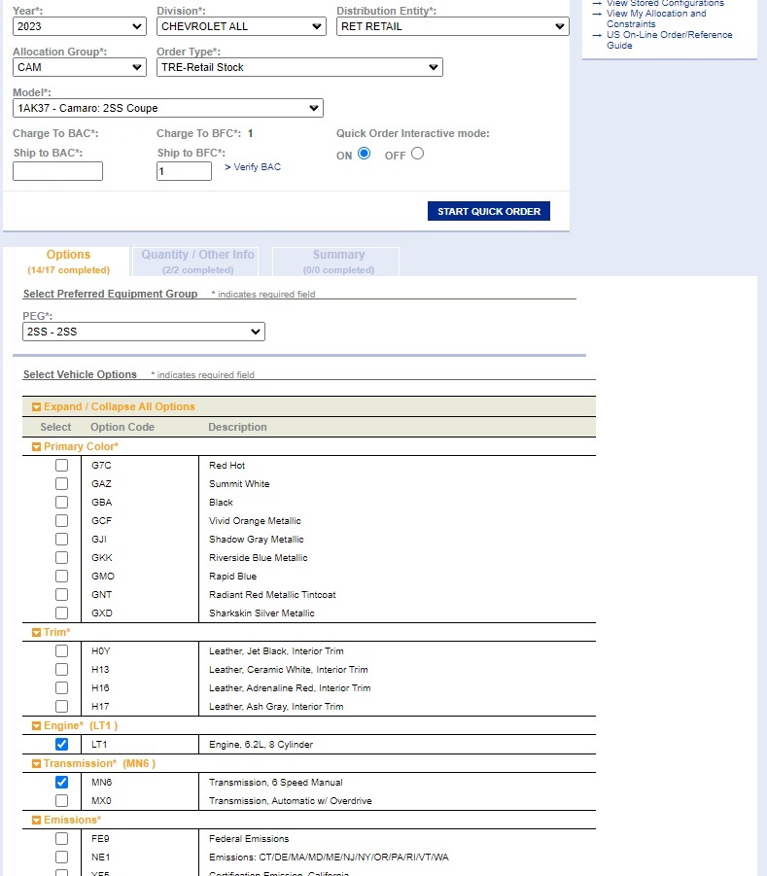Uncheck the MN6 6 Speed Manual transmission
Viewport: 767px width, 876px height.
tap(62, 783)
